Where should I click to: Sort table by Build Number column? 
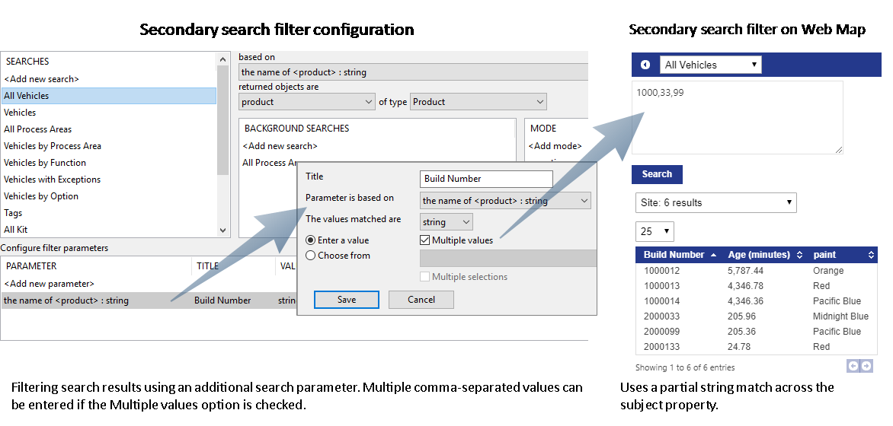[680, 255]
